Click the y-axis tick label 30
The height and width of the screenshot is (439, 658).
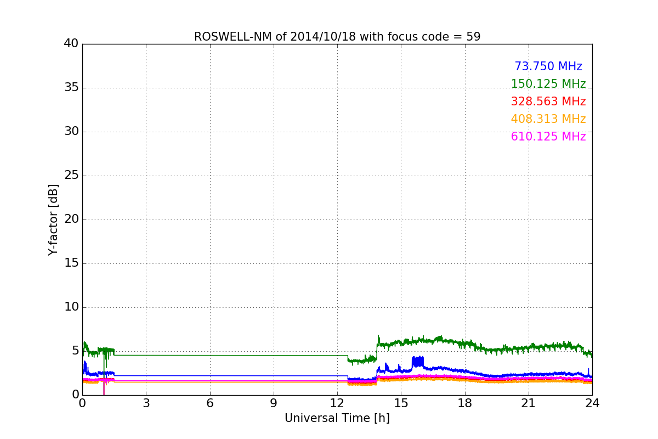tap(71, 132)
